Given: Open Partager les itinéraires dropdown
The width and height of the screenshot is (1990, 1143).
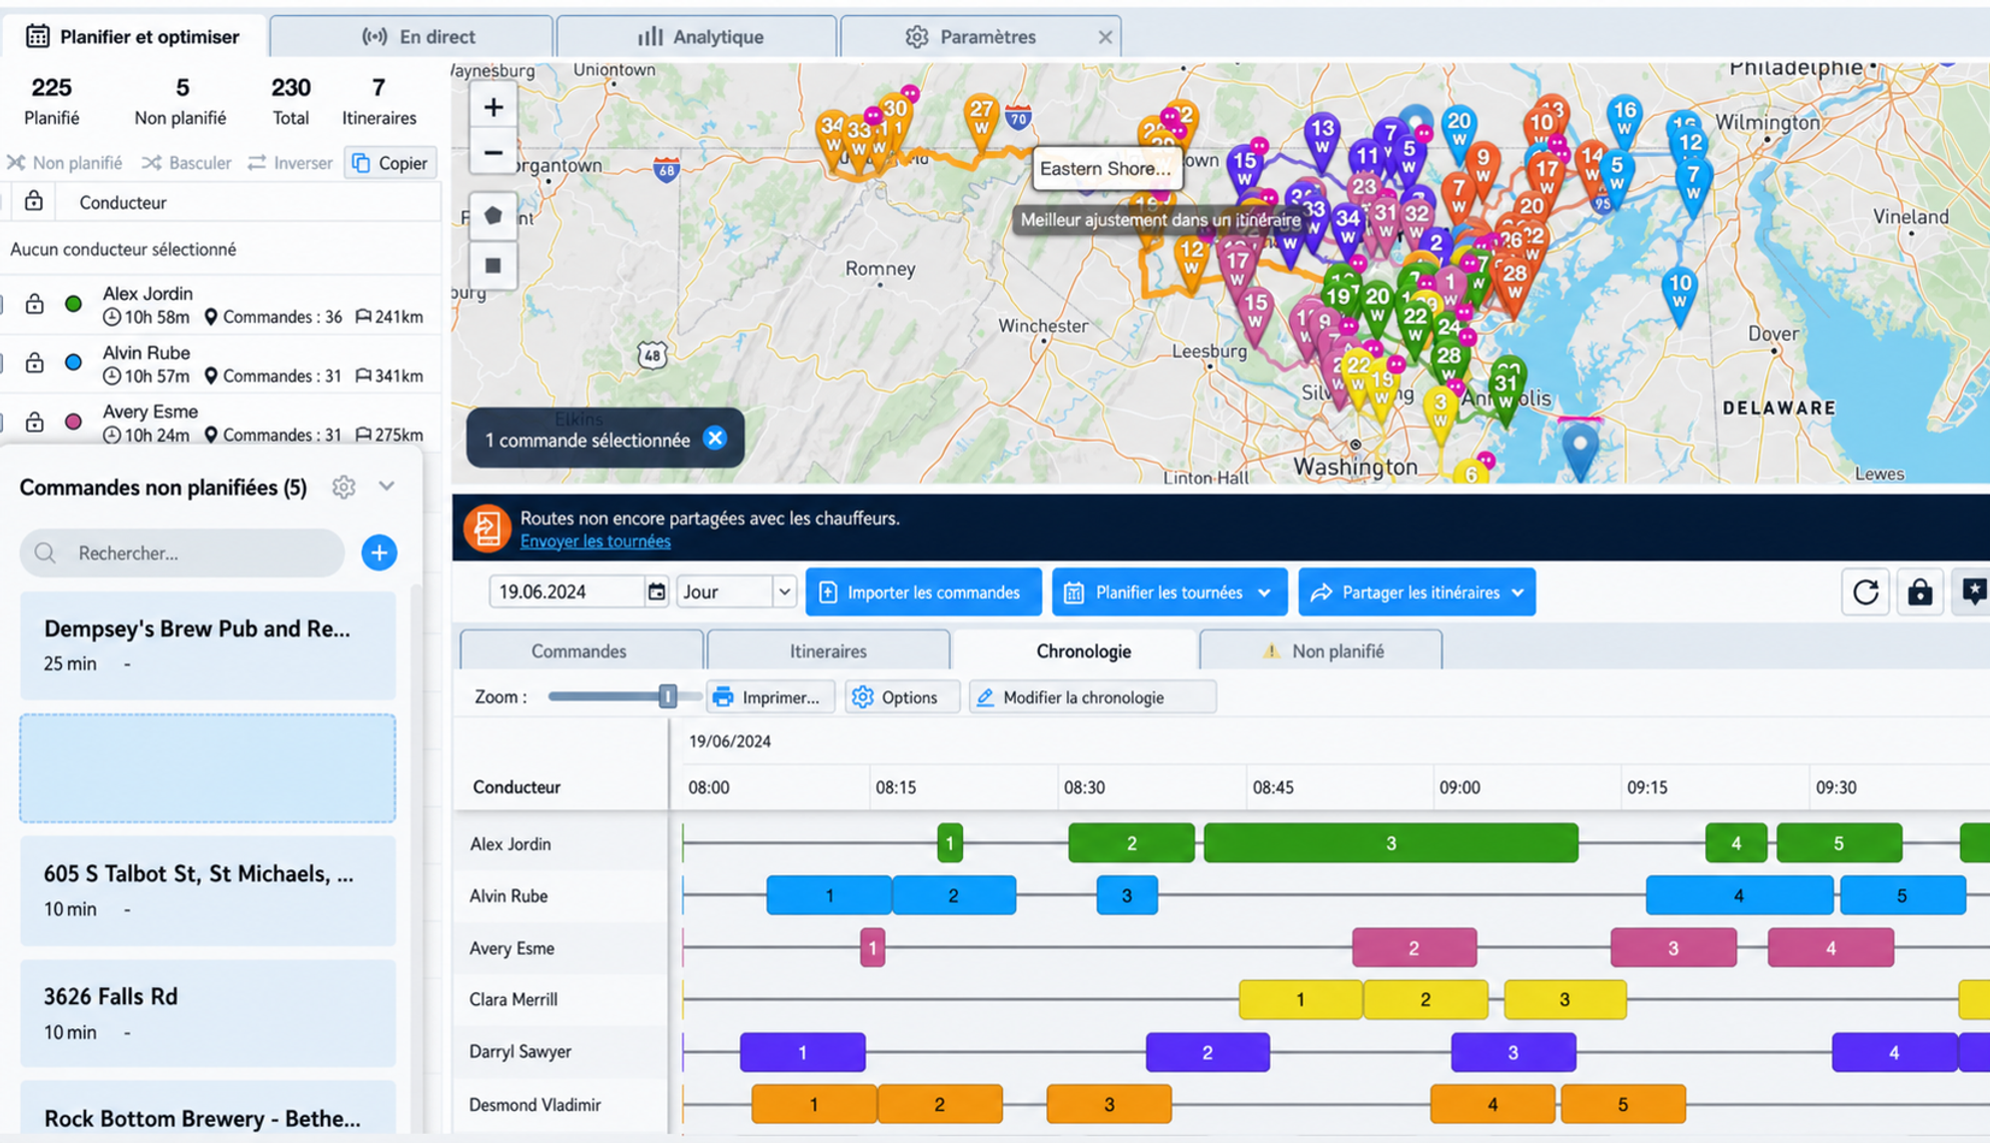Looking at the screenshot, I should [1417, 592].
